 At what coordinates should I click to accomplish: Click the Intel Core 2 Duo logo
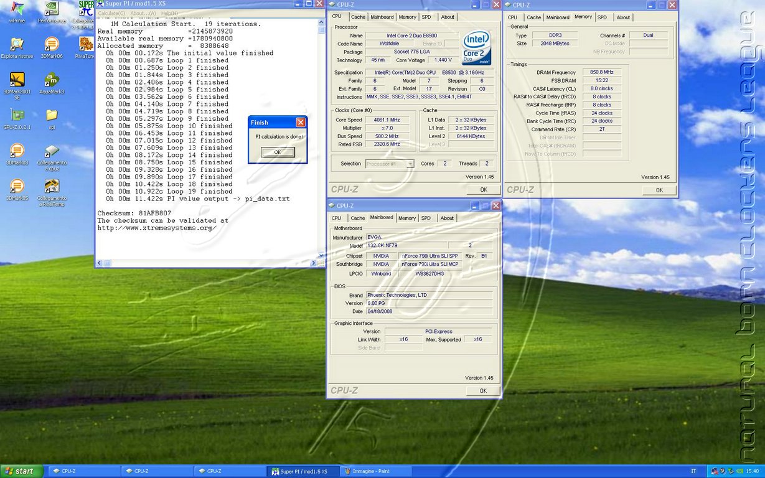click(477, 48)
